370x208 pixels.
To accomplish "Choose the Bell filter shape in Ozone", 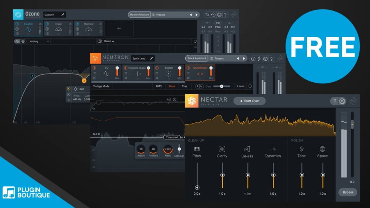I will point(79,89).
